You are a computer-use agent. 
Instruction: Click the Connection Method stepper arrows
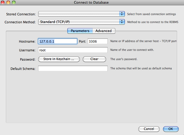tap(122, 22)
